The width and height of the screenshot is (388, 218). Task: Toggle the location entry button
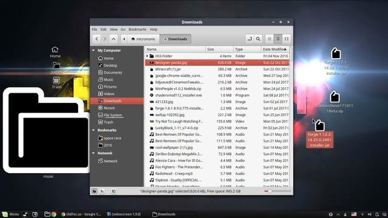(x=250, y=39)
